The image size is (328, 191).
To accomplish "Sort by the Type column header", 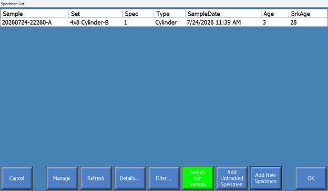I will (x=170, y=14).
